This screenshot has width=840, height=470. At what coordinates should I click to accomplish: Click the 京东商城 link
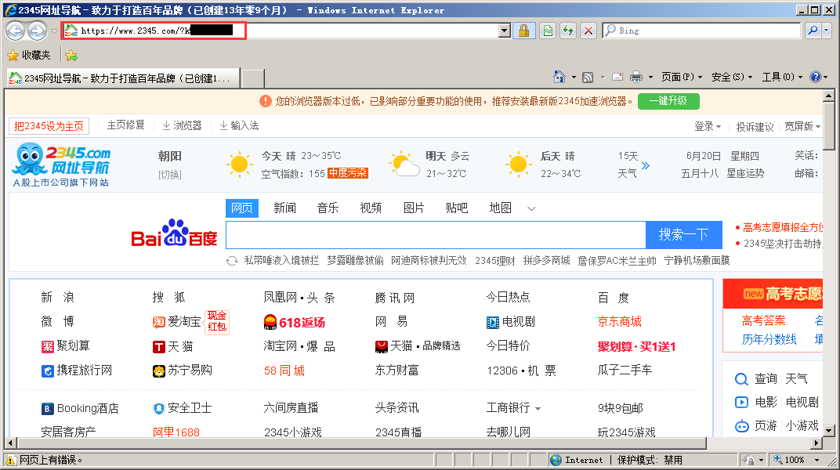tap(619, 322)
